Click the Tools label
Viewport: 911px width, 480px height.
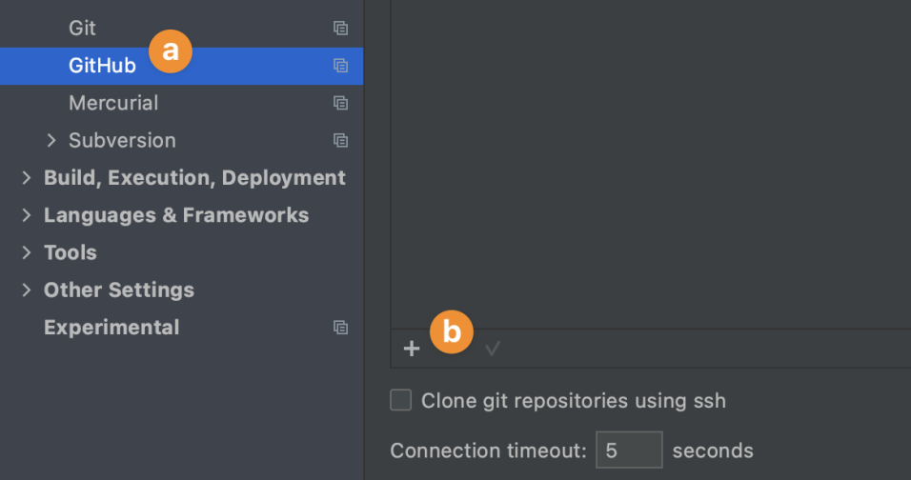tap(71, 252)
